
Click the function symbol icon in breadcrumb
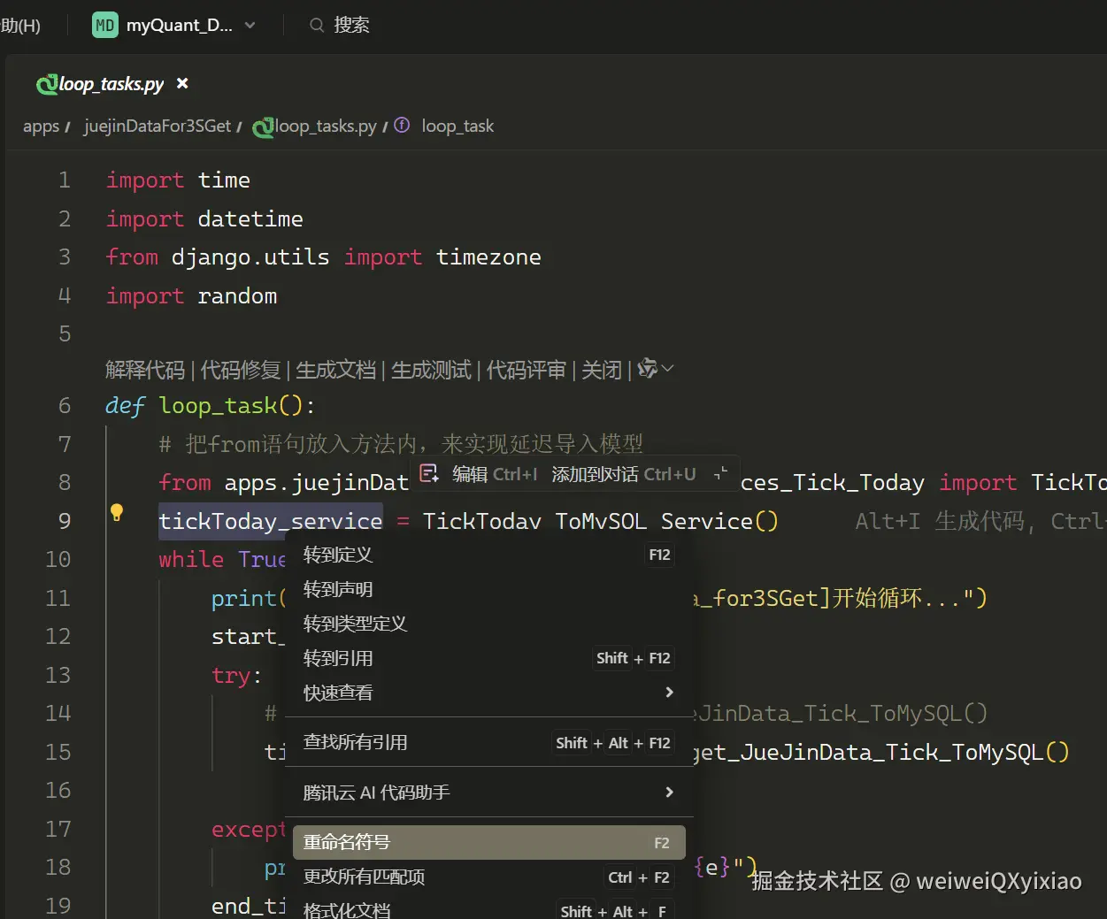402,126
